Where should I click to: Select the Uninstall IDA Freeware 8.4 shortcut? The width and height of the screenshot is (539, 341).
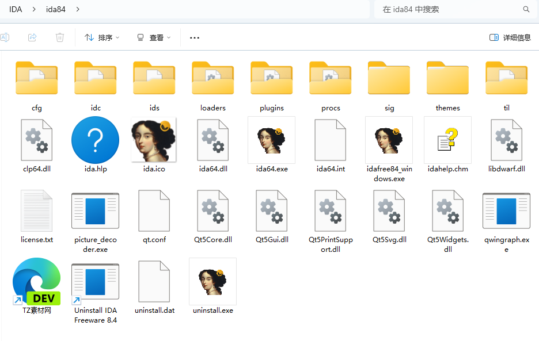pos(96,282)
